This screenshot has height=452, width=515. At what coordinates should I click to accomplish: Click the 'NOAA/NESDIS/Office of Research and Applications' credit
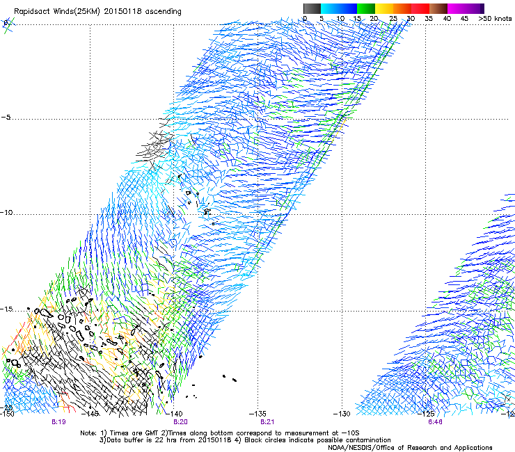[x=410, y=448]
